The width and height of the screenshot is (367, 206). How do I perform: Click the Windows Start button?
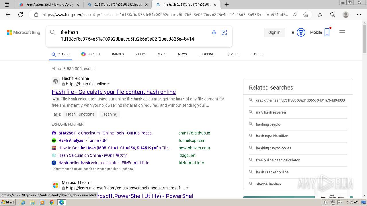click(x=8, y=202)
